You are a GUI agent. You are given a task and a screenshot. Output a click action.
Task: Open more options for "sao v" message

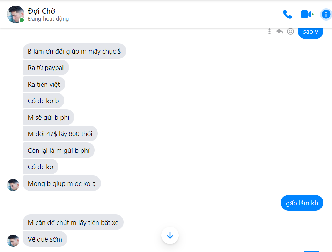coord(270,31)
